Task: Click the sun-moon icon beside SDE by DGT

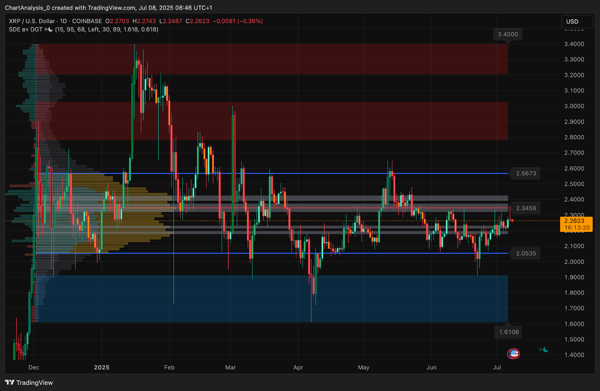Action: tap(49, 29)
